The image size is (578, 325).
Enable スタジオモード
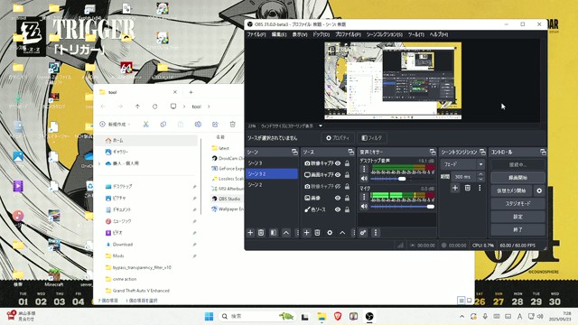coord(517,204)
